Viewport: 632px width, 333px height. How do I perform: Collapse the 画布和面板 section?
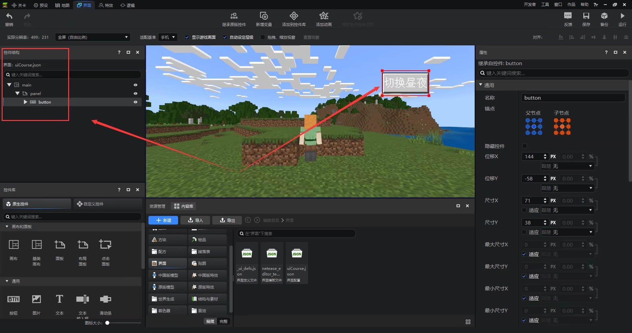click(x=7, y=226)
